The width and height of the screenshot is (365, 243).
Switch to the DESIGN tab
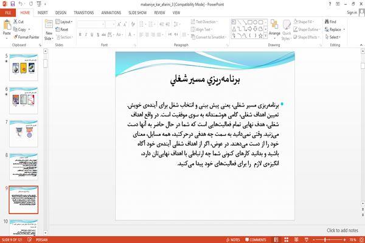pos(61,13)
